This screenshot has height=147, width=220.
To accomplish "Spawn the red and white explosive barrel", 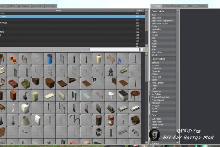I will click(x=111, y=120).
